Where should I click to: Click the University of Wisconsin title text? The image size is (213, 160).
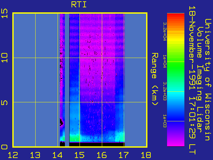click(208, 80)
